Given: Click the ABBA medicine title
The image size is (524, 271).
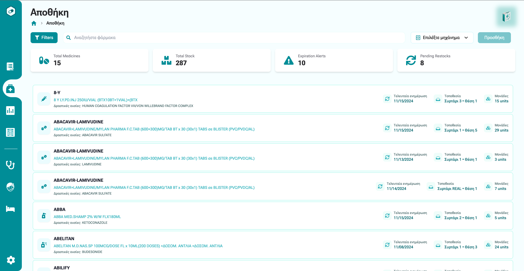Looking at the screenshot, I should [x=59, y=210].
